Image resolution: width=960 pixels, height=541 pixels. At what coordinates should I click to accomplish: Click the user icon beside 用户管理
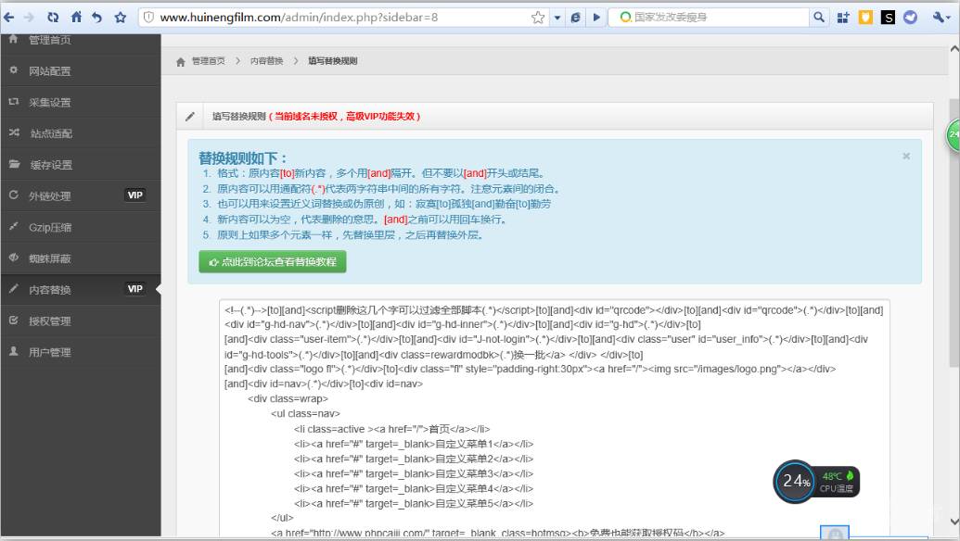point(14,351)
